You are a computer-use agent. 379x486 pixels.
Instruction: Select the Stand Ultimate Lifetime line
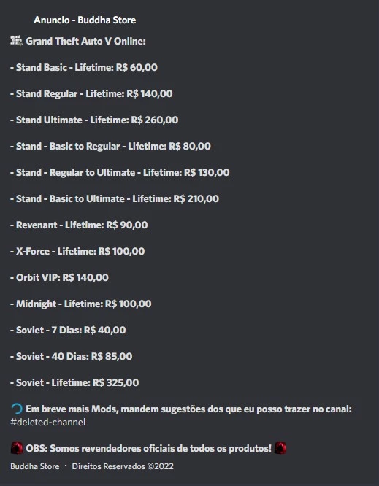(x=94, y=120)
